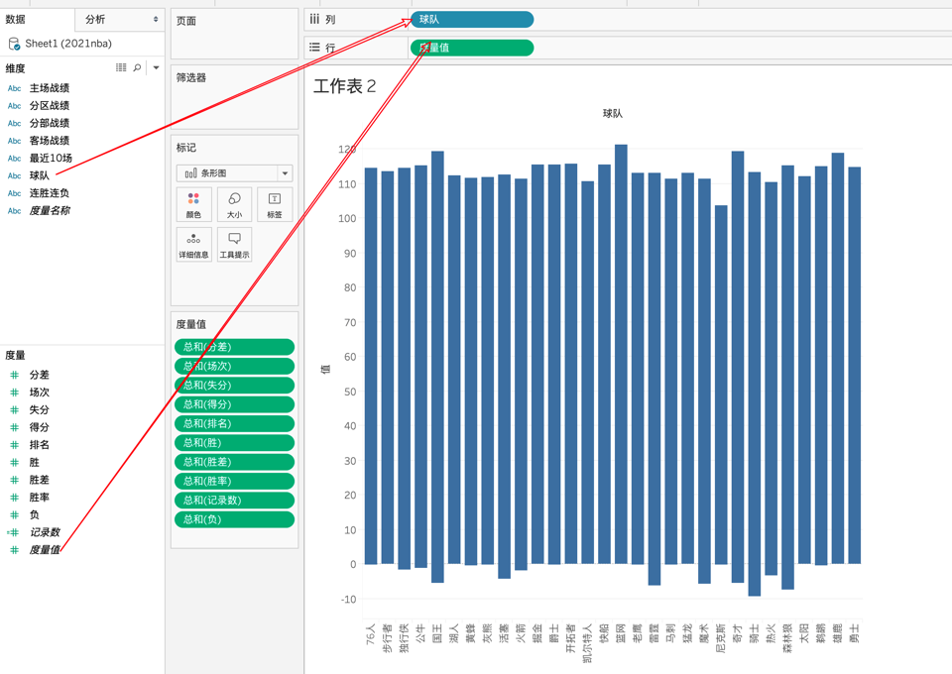Select the bar for 尼克斯 team
952x674 pixels.
(x=721, y=385)
